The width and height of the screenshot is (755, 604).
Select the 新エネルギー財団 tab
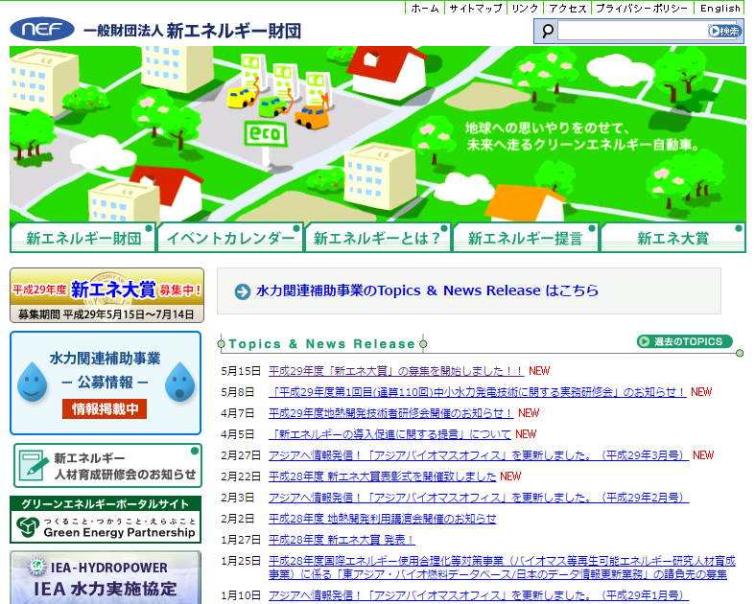(x=83, y=238)
